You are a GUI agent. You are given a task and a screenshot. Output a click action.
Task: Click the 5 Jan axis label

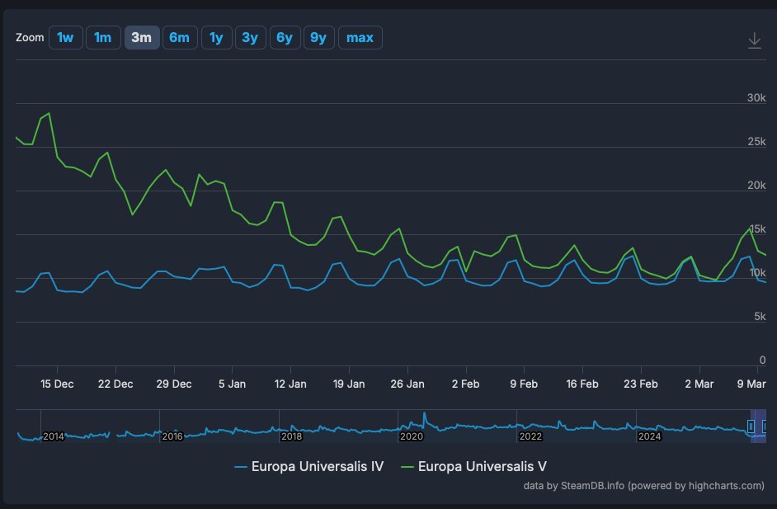pos(232,384)
